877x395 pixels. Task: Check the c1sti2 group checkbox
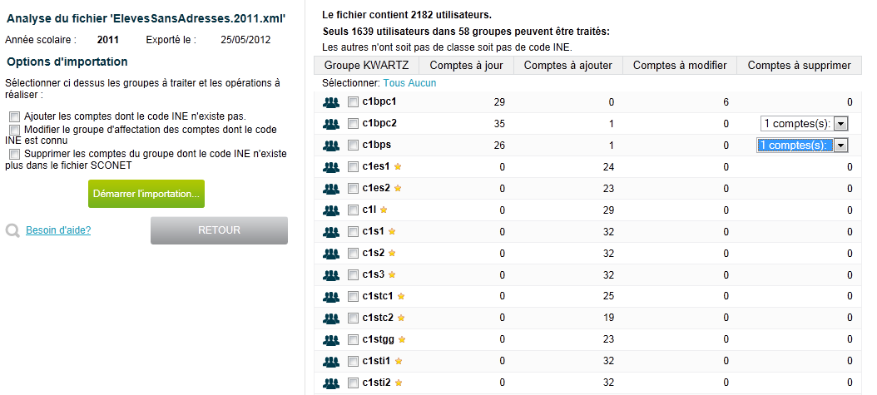[353, 383]
